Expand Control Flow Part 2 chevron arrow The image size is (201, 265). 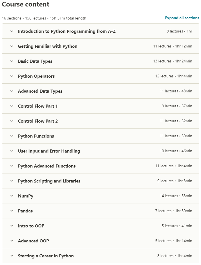tap(12, 121)
